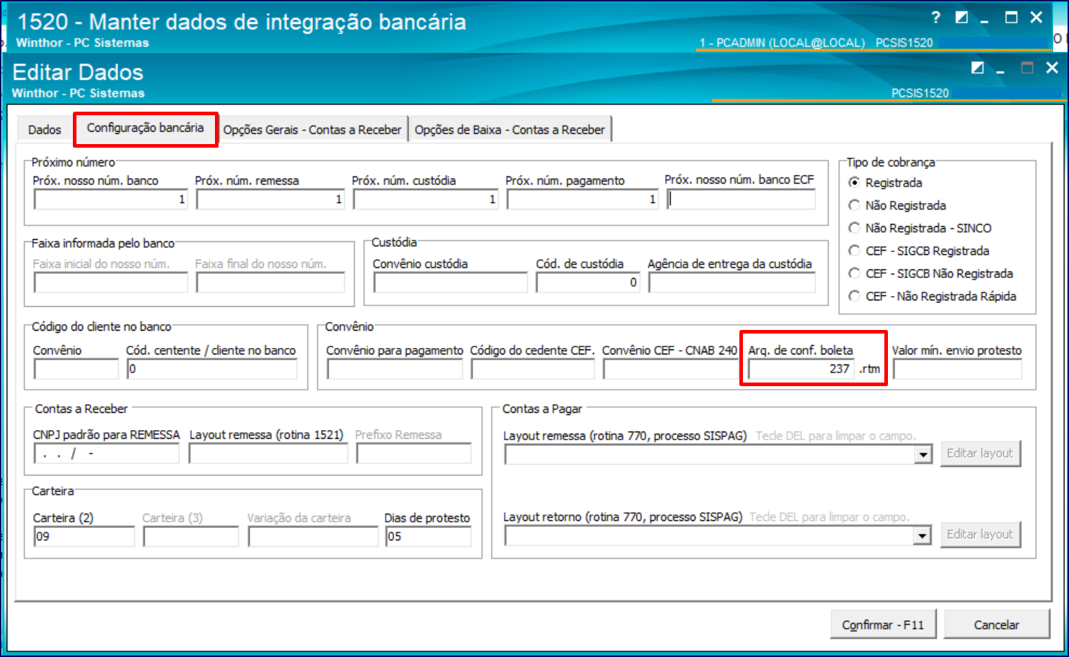Focus Dias de protesto field
1069x657 pixels.
click(428, 537)
